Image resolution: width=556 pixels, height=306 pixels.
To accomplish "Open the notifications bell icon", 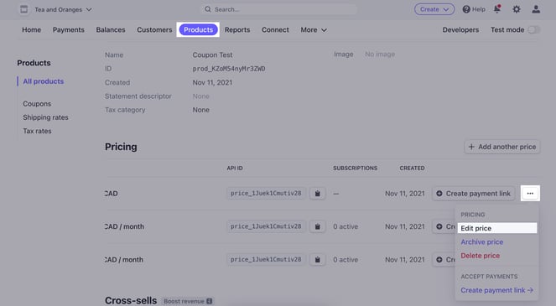I will 497,9.
